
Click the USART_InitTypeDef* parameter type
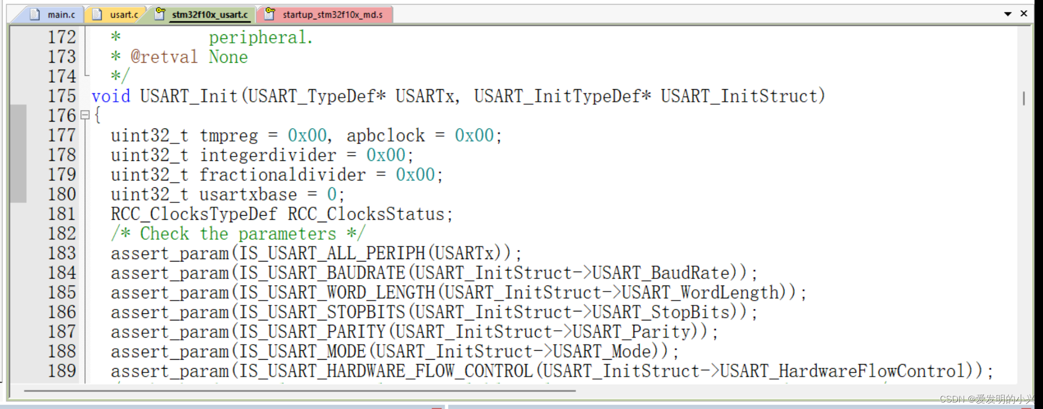tap(563, 96)
